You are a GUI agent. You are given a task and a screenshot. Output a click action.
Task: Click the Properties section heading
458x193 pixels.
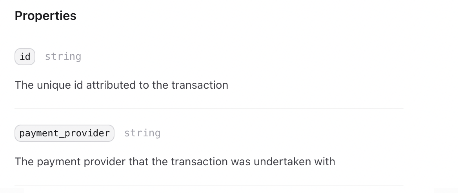pyautogui.click(x=45, y=16)
